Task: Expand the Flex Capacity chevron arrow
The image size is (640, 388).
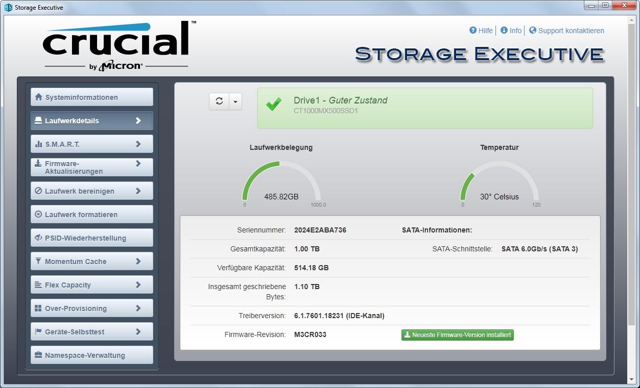Action: coord(138,285)
